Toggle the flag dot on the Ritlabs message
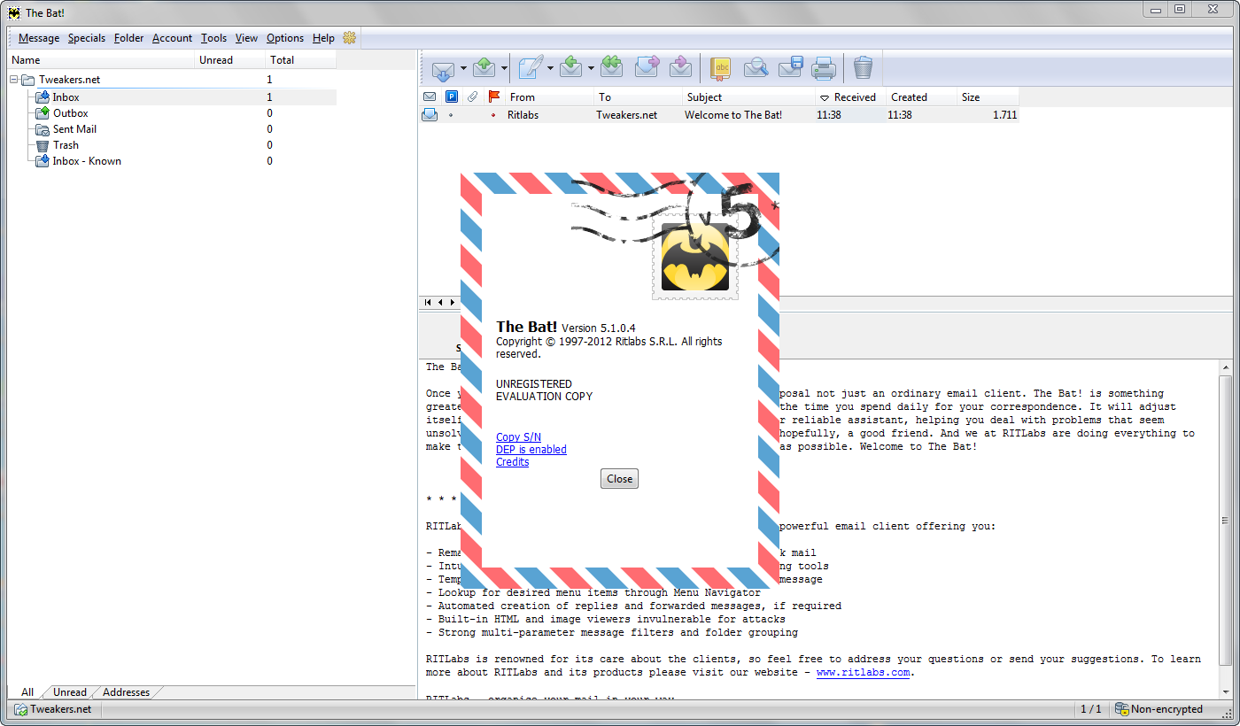The image size is (1240, 726). tap(493, 115)
